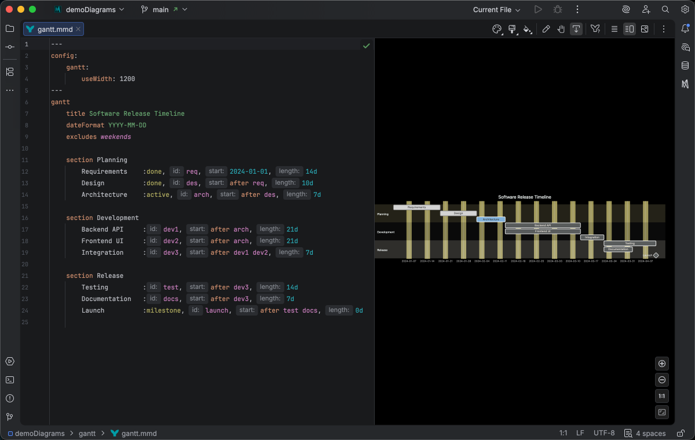Open the main branch dropdown
This screenshot has height=440, width=695.
point(165,9)
